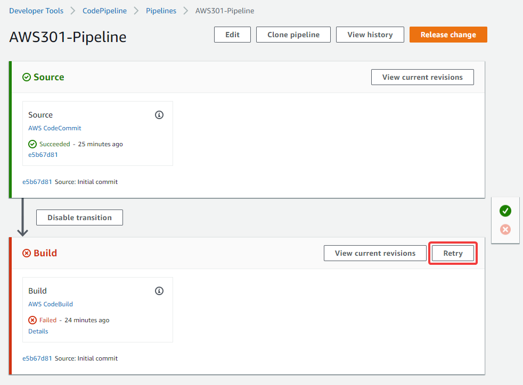Navigate to CodePipeline breadcrumb
Image resolution: width=523 pixels, height=385 pixels.
[x=105, y=11]
